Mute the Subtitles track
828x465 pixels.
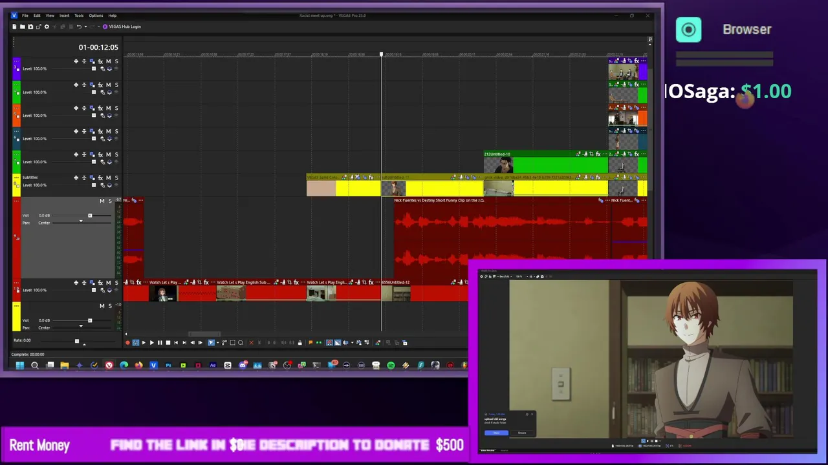(x=108, y=178)
